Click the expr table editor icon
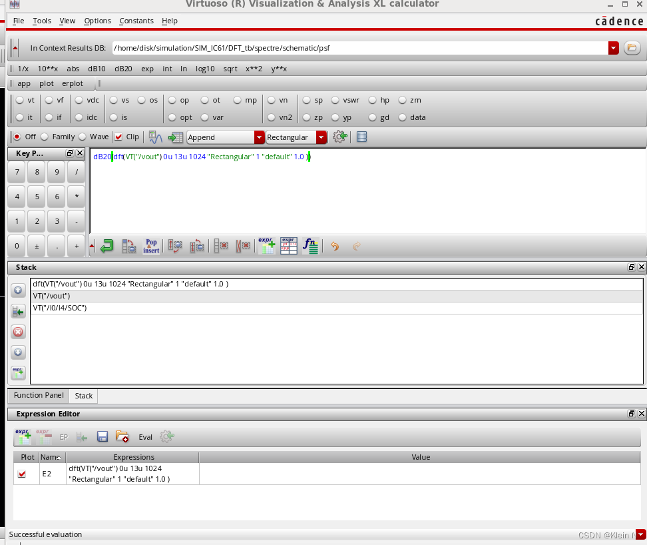The height and width of the screenshot is (545, 647). 288,246
